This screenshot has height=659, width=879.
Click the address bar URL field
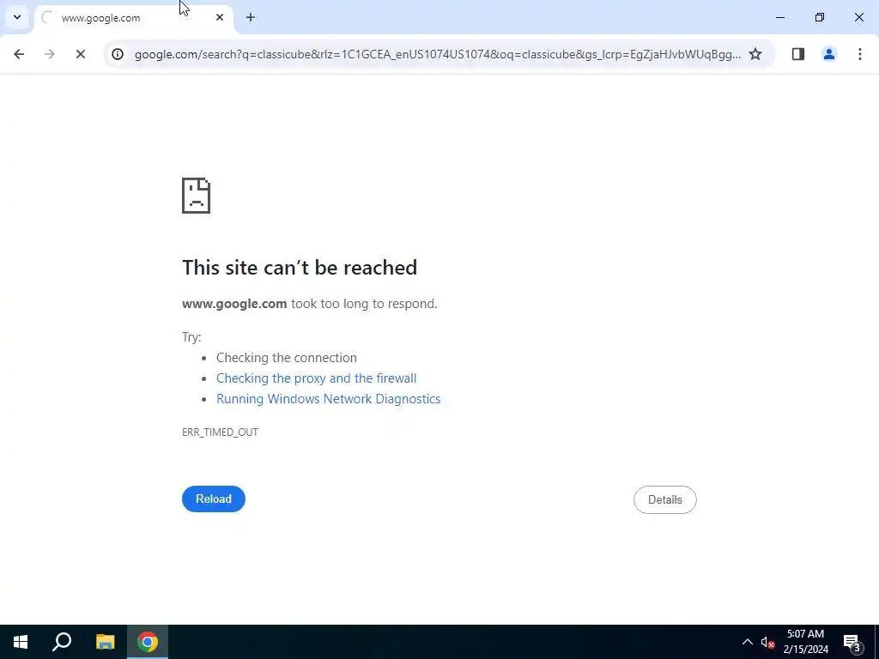(437, 54)
